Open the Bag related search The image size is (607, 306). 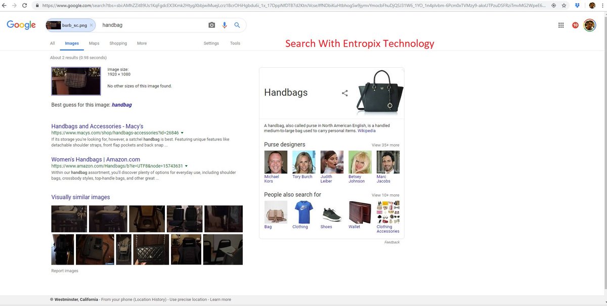(276, 215)
